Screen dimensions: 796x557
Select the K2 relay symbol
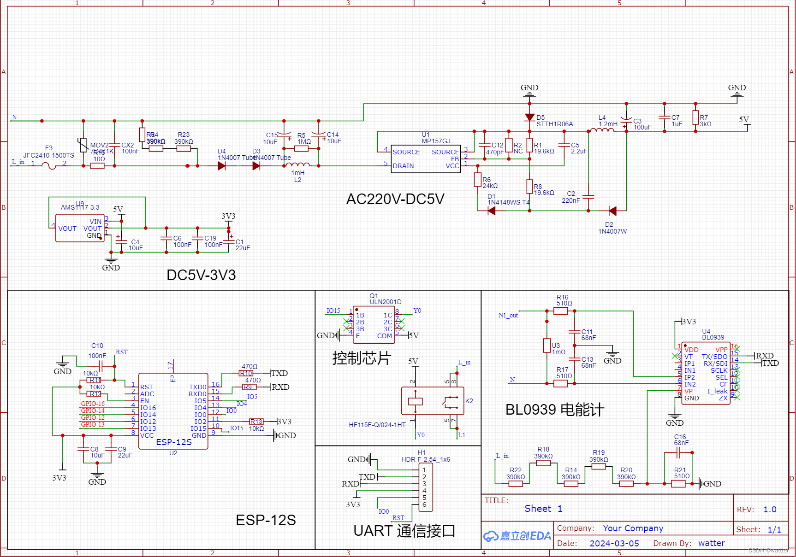click(x=433, y=401)
